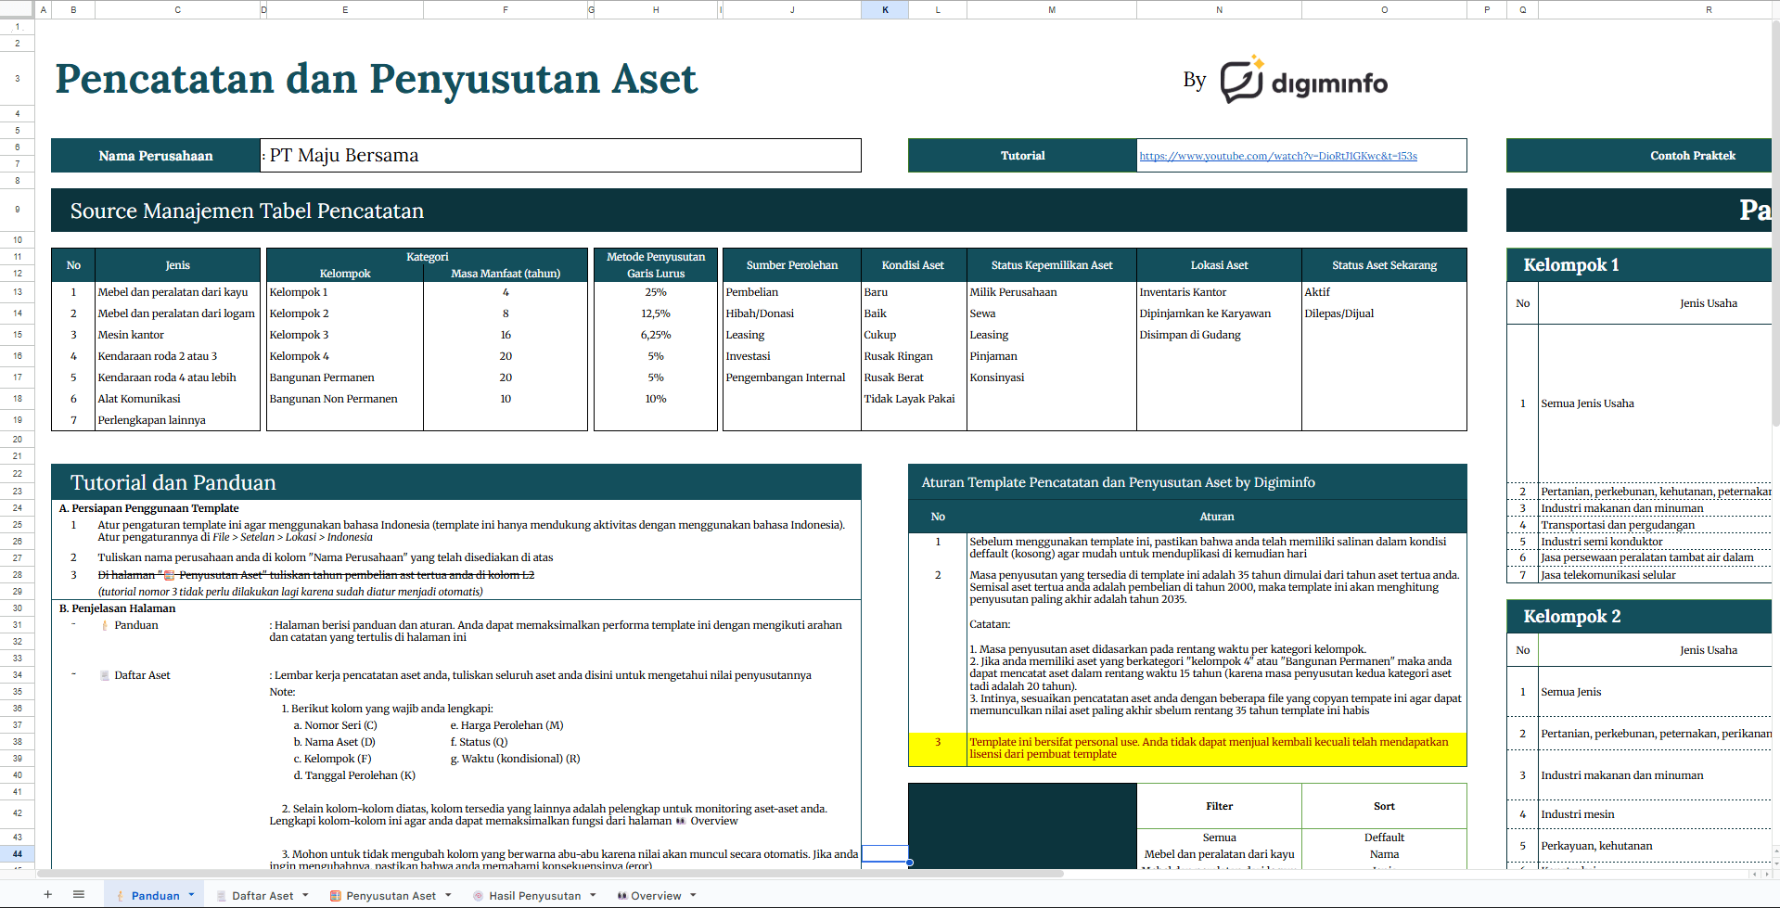The image size is (1780, 908).
Task: Open the Panduan tab dropdown arrow
Action: click(192, 895)
